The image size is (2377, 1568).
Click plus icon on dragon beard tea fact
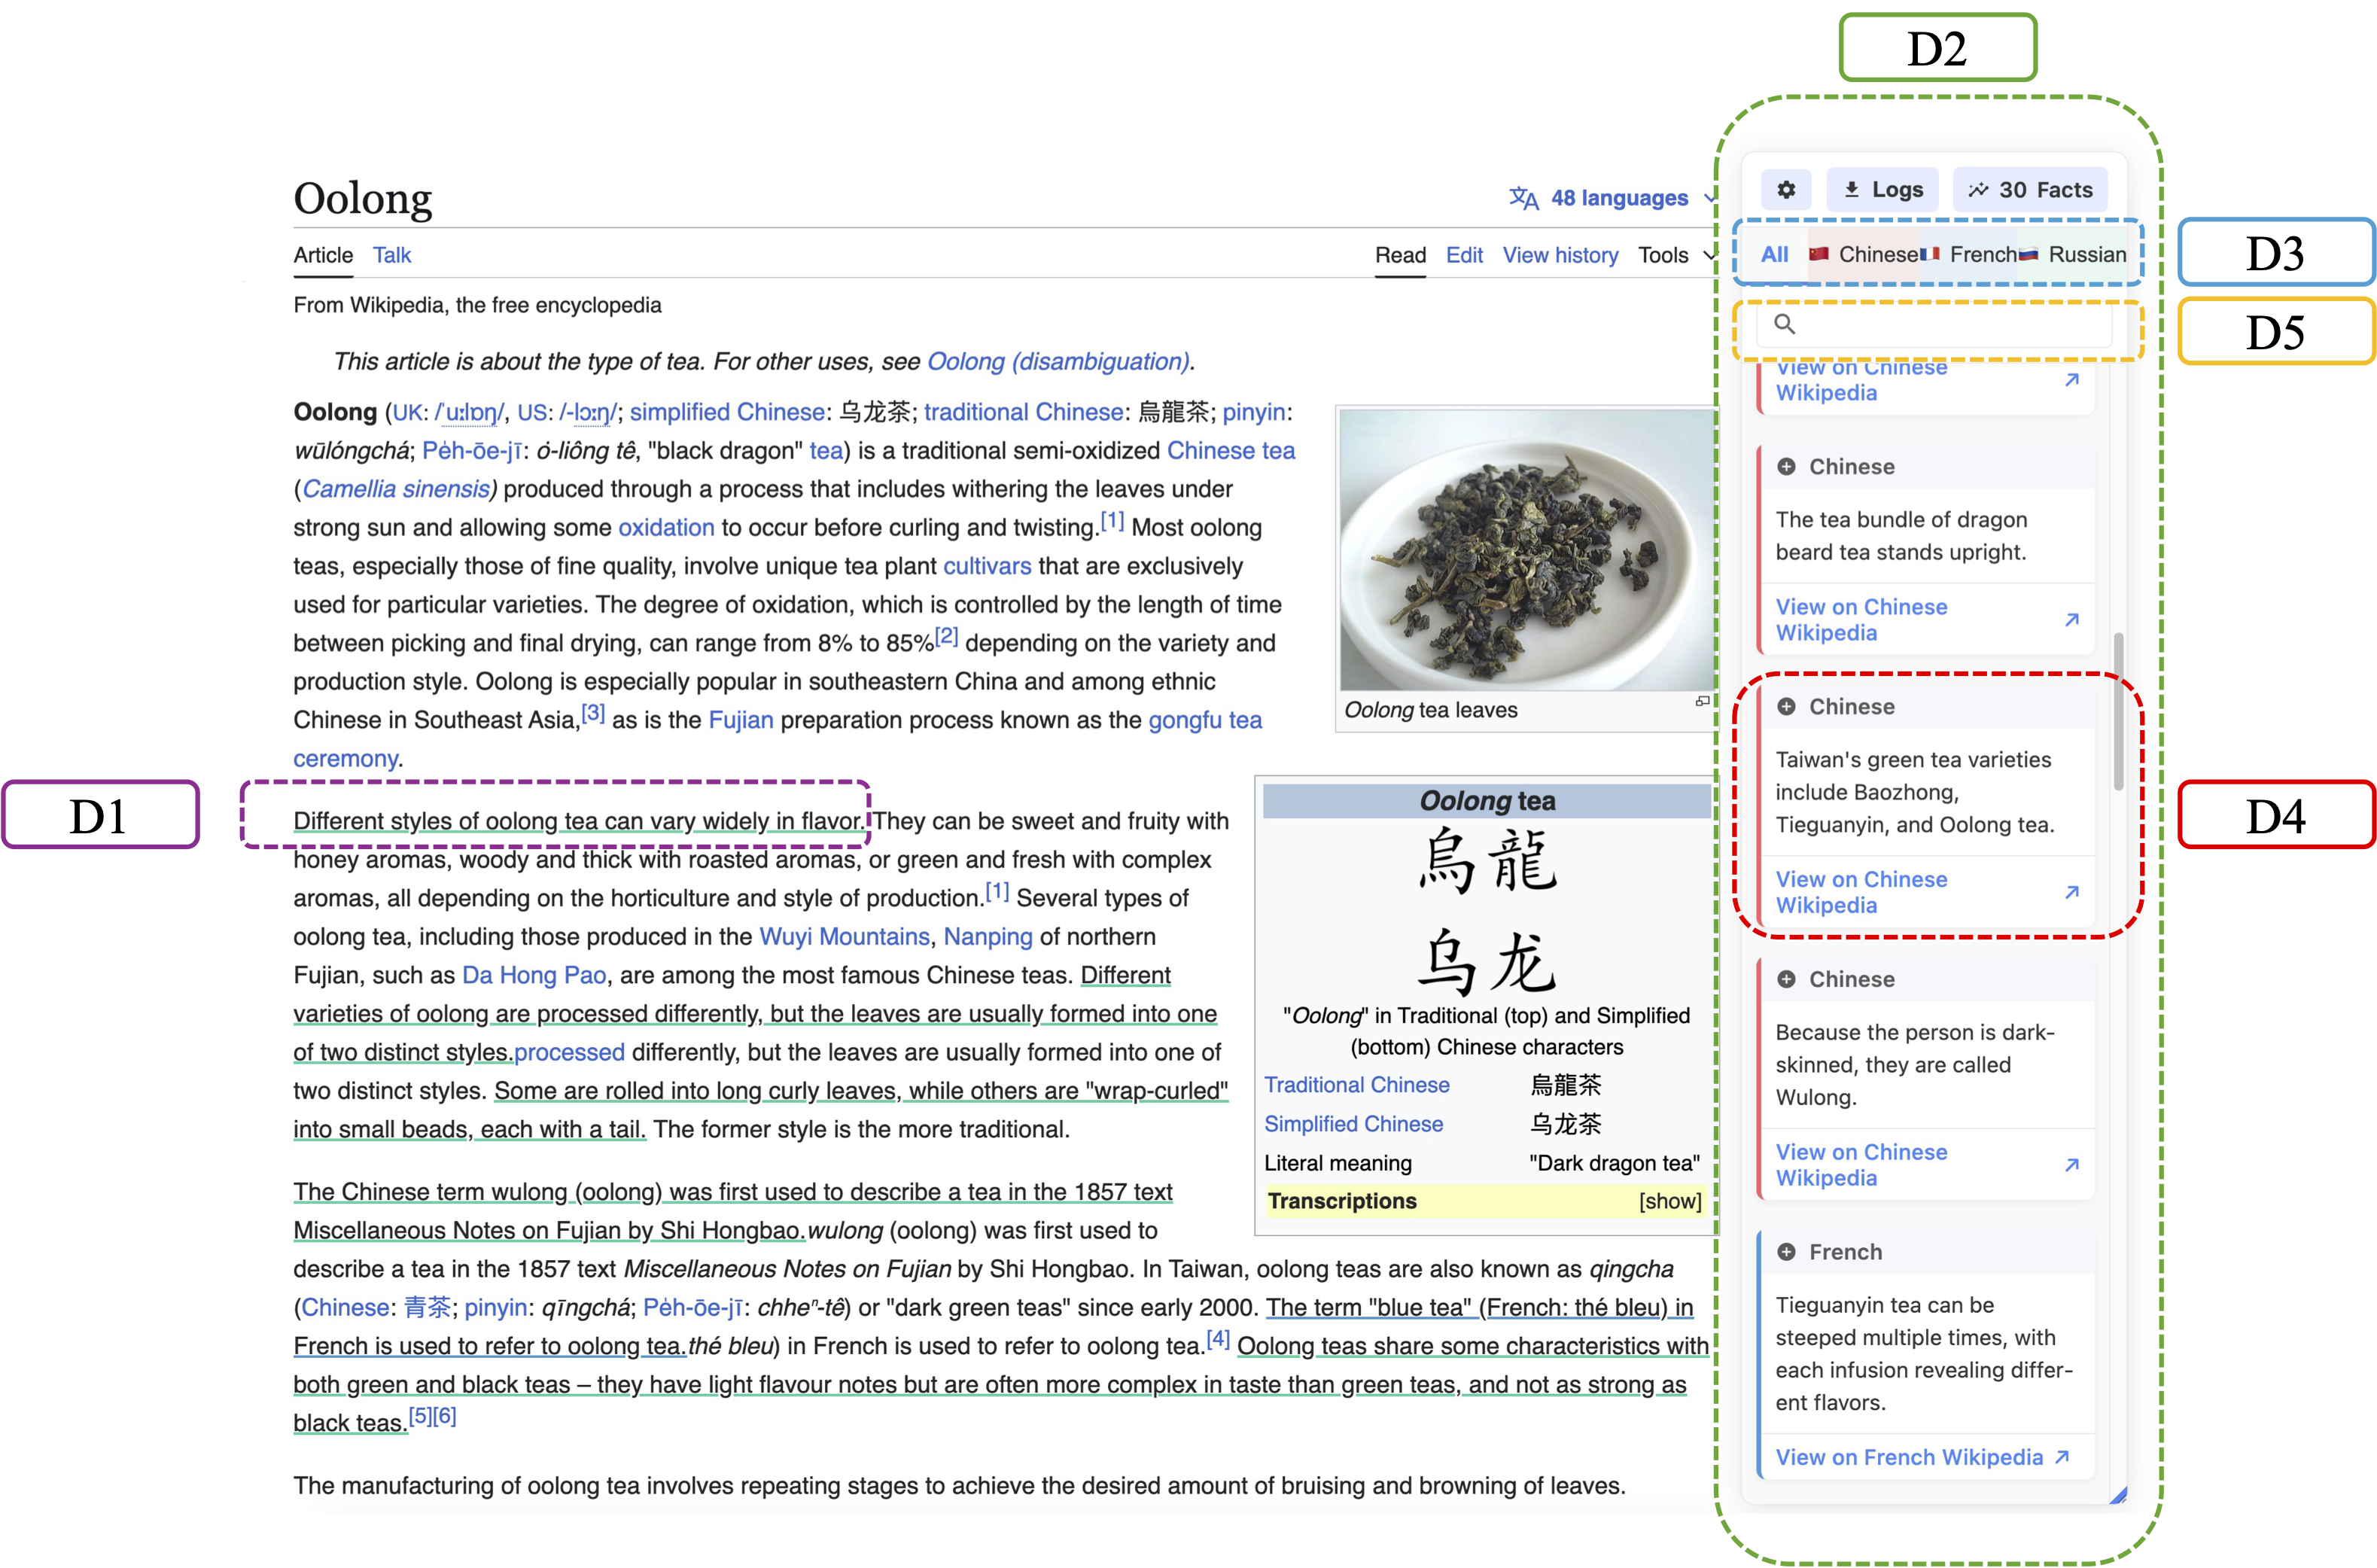(1786, 467)
